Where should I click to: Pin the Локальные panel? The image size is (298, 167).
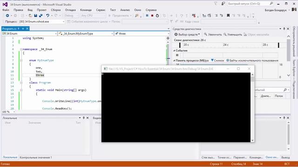pos(84,118)
